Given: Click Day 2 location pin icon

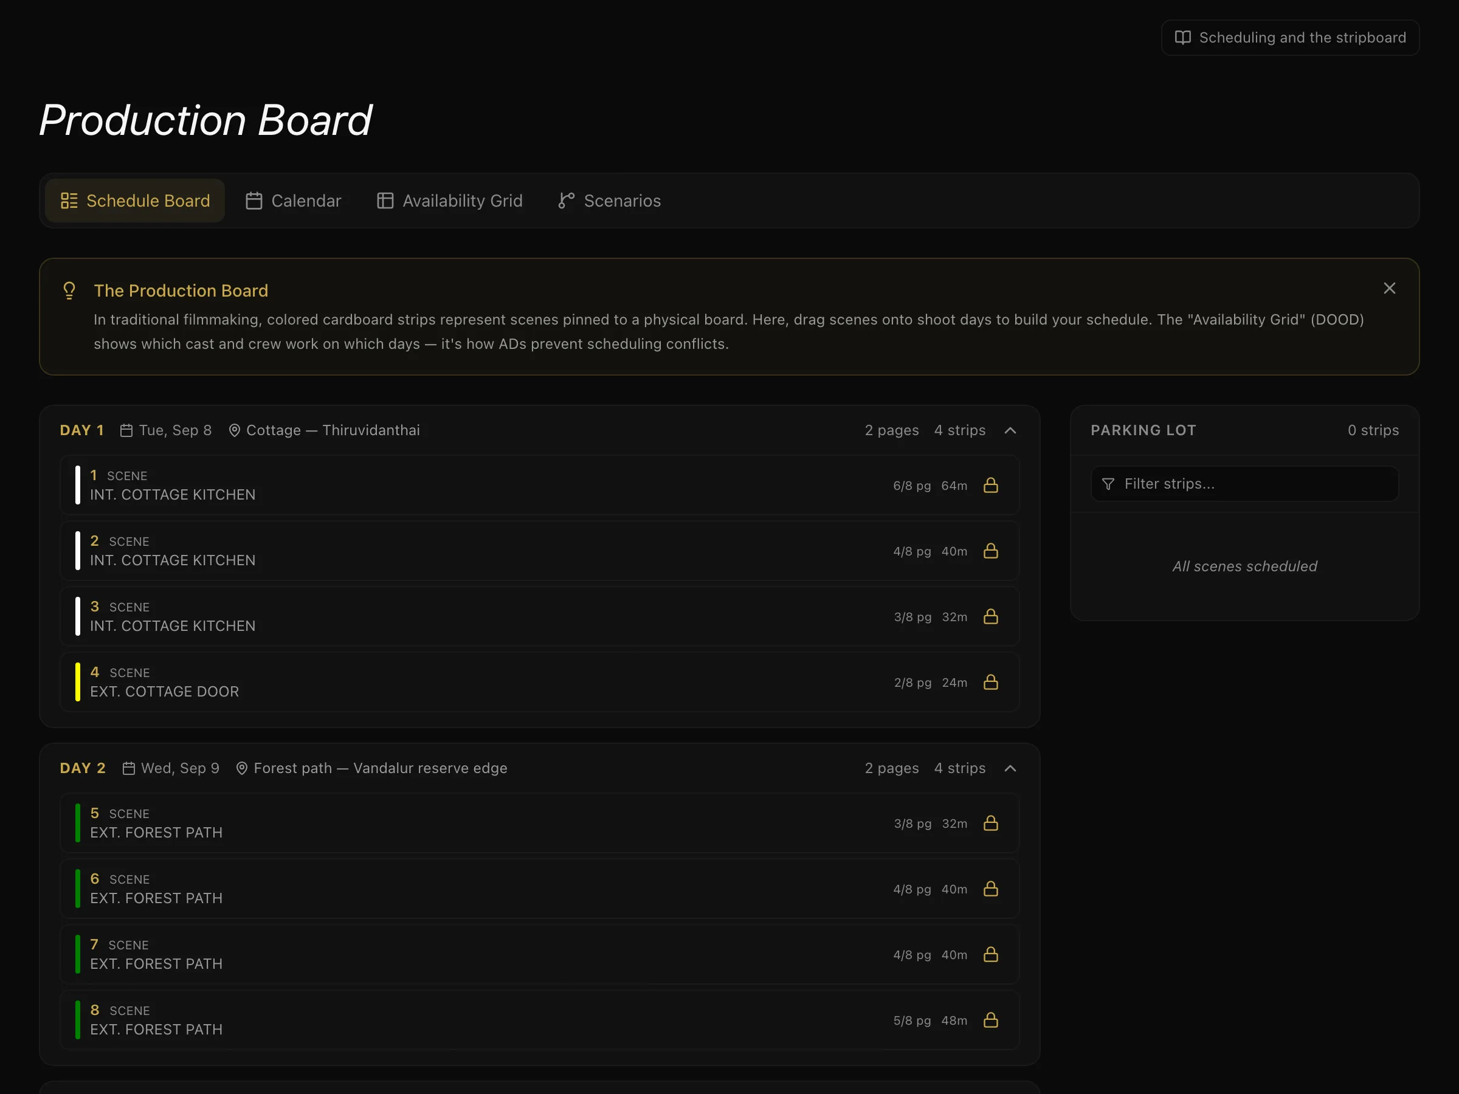Looking at the screenshot, I should tap(242, 768).
